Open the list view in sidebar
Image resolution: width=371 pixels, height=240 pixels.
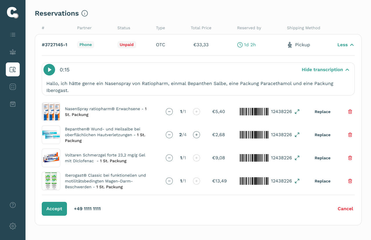13,35
